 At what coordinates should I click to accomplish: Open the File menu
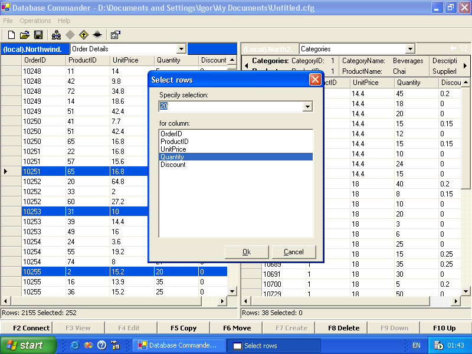pos(8,21)
